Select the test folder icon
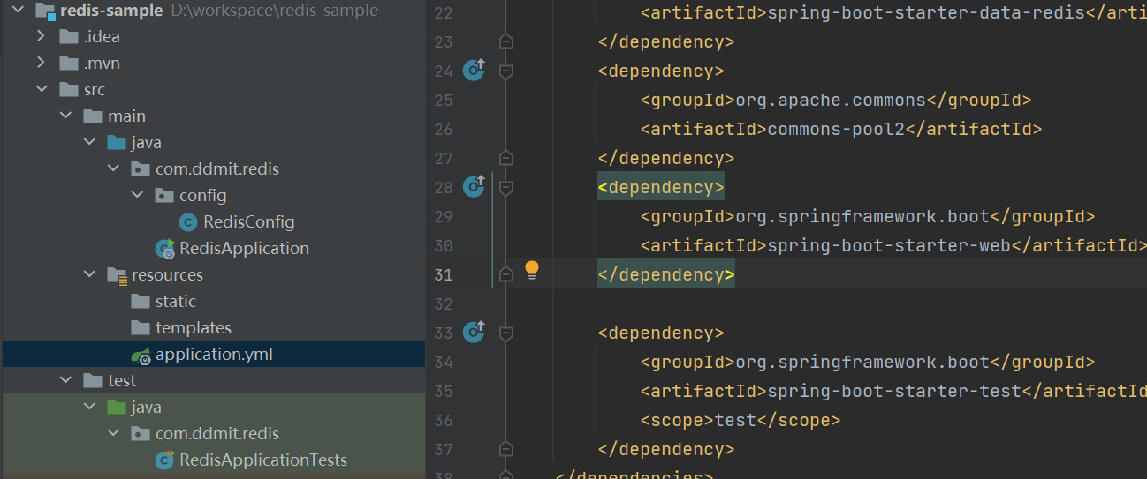The width and height of the screenshot is (1147, 479). [92, 381]
